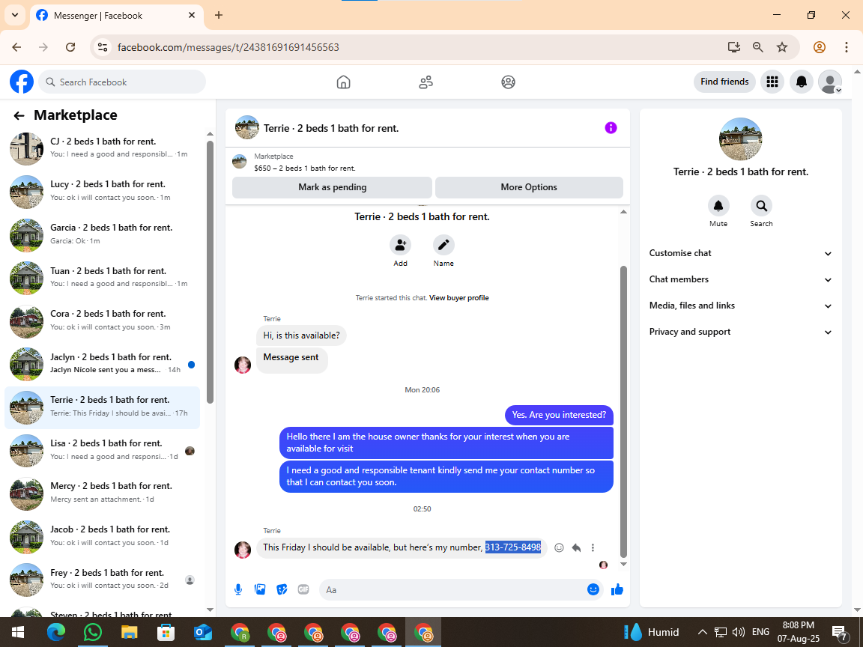Mute the conversation with bell icon
863x647 pixels.
click(718, 206)
